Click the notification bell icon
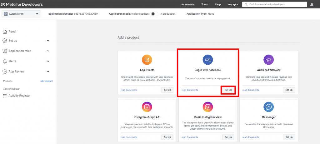This screenshot has height=144, width=320. pyautogui.click(x=312, y=4)
